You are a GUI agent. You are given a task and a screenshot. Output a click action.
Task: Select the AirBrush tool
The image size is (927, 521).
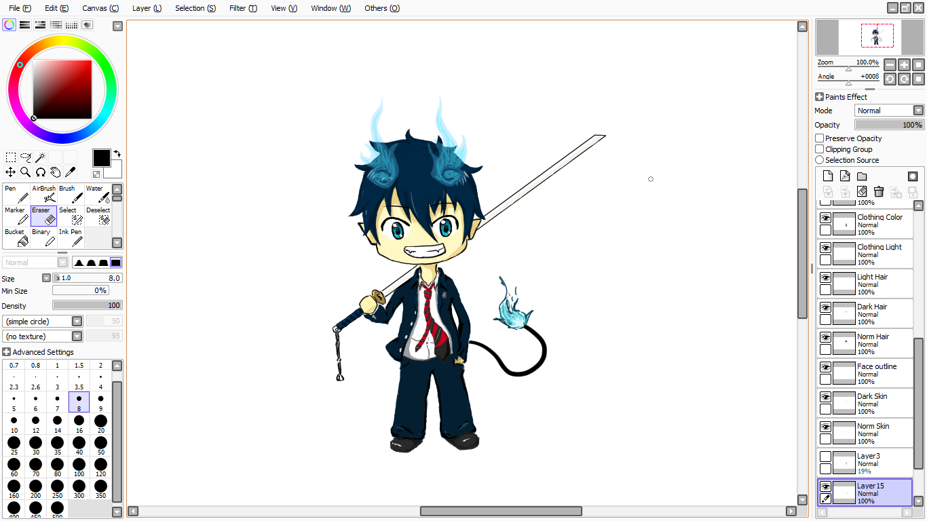44,194
